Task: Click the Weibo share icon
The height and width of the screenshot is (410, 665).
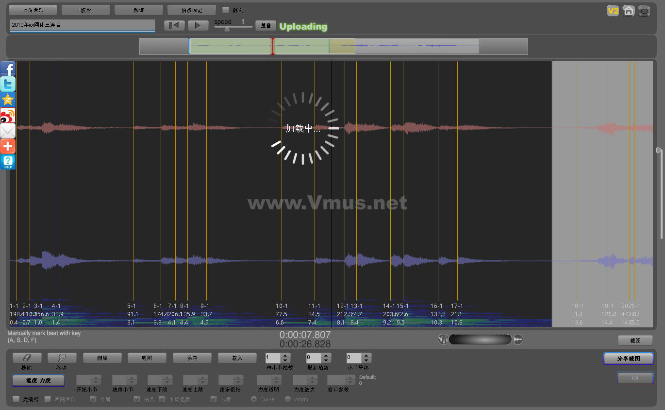Action: pyautogui.click(x=8, y=115)
